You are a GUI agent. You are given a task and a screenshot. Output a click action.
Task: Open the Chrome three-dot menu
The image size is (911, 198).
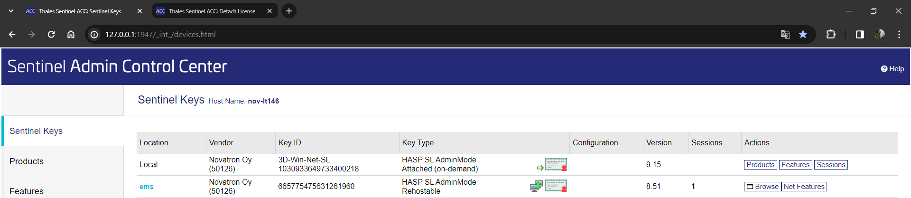click(899, 34)
